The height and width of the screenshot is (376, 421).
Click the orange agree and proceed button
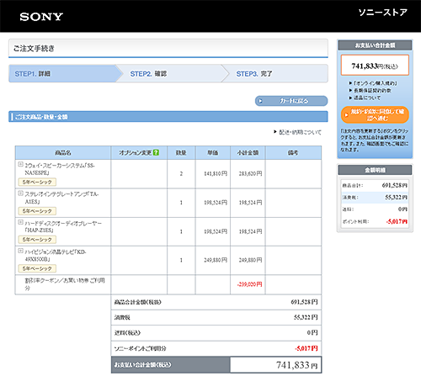pos(375,115)
